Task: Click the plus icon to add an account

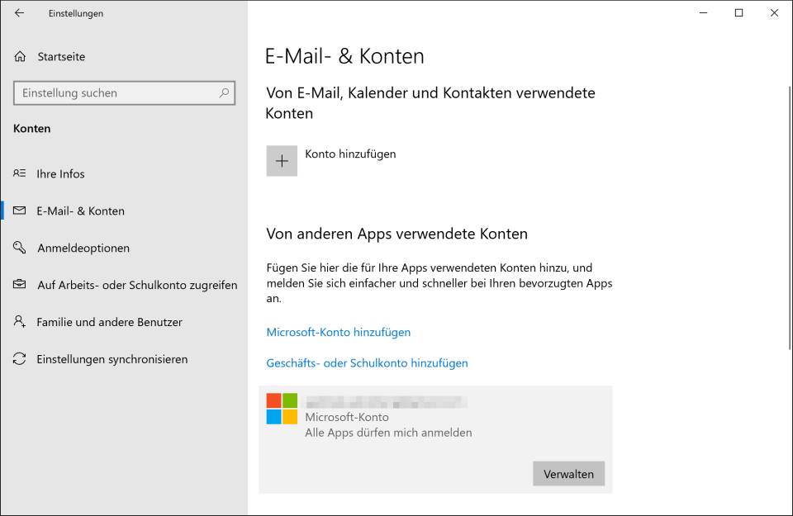Action: (282, 160)
